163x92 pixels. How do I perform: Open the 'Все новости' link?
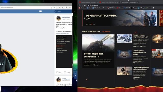[x=106, y=31]
